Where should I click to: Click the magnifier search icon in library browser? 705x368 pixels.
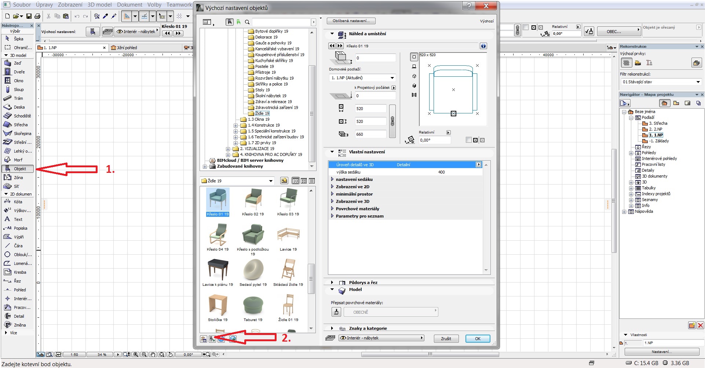[247, 22]
